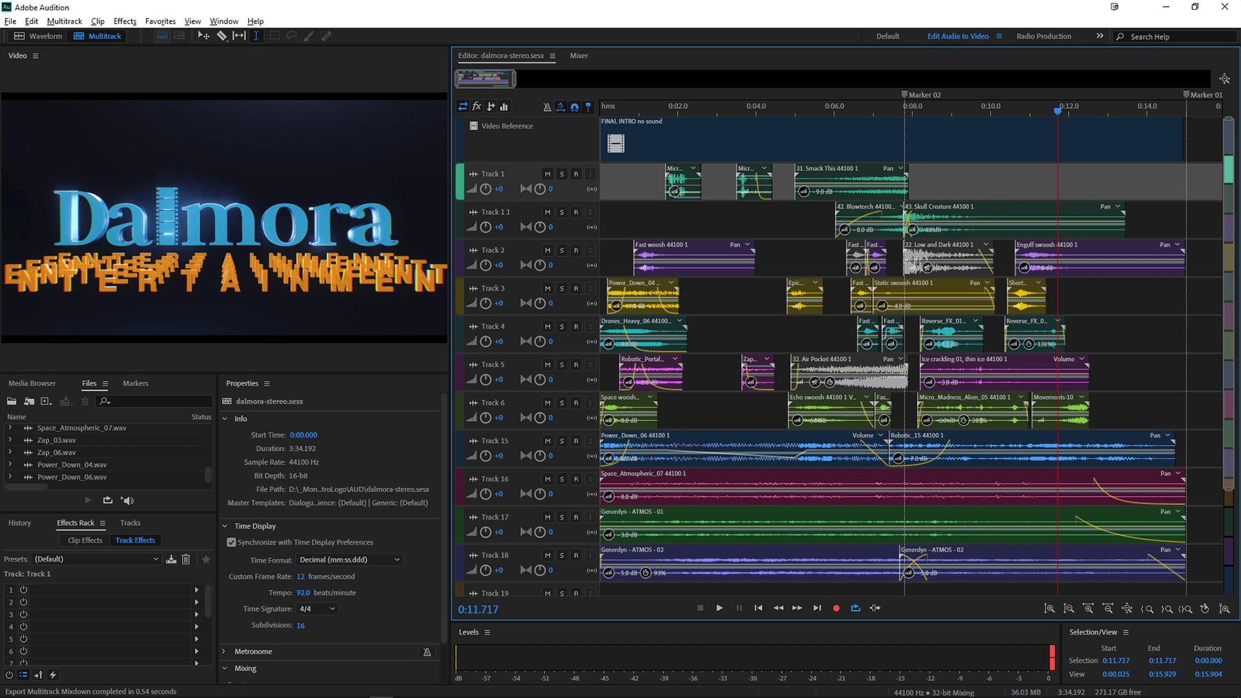Select the Slip tool
Viewport: 1241px width, 698px height.
pyautogui.click(x=239, y=36)
